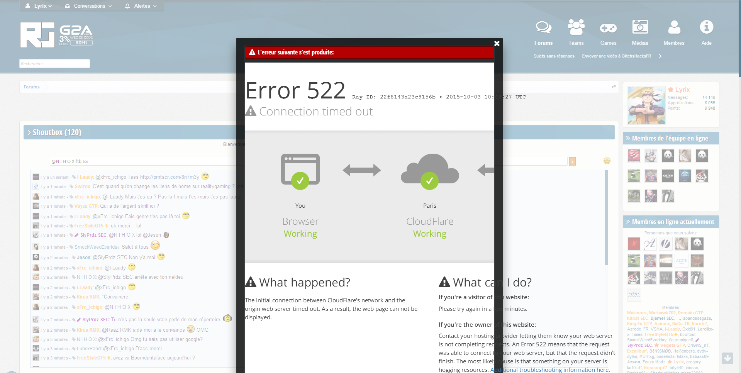This screenshot has width=741, height=373.
Task: Open the prntscr.com link in l-Laady's message
Action: pyautogui.click(x=170, y=177)
